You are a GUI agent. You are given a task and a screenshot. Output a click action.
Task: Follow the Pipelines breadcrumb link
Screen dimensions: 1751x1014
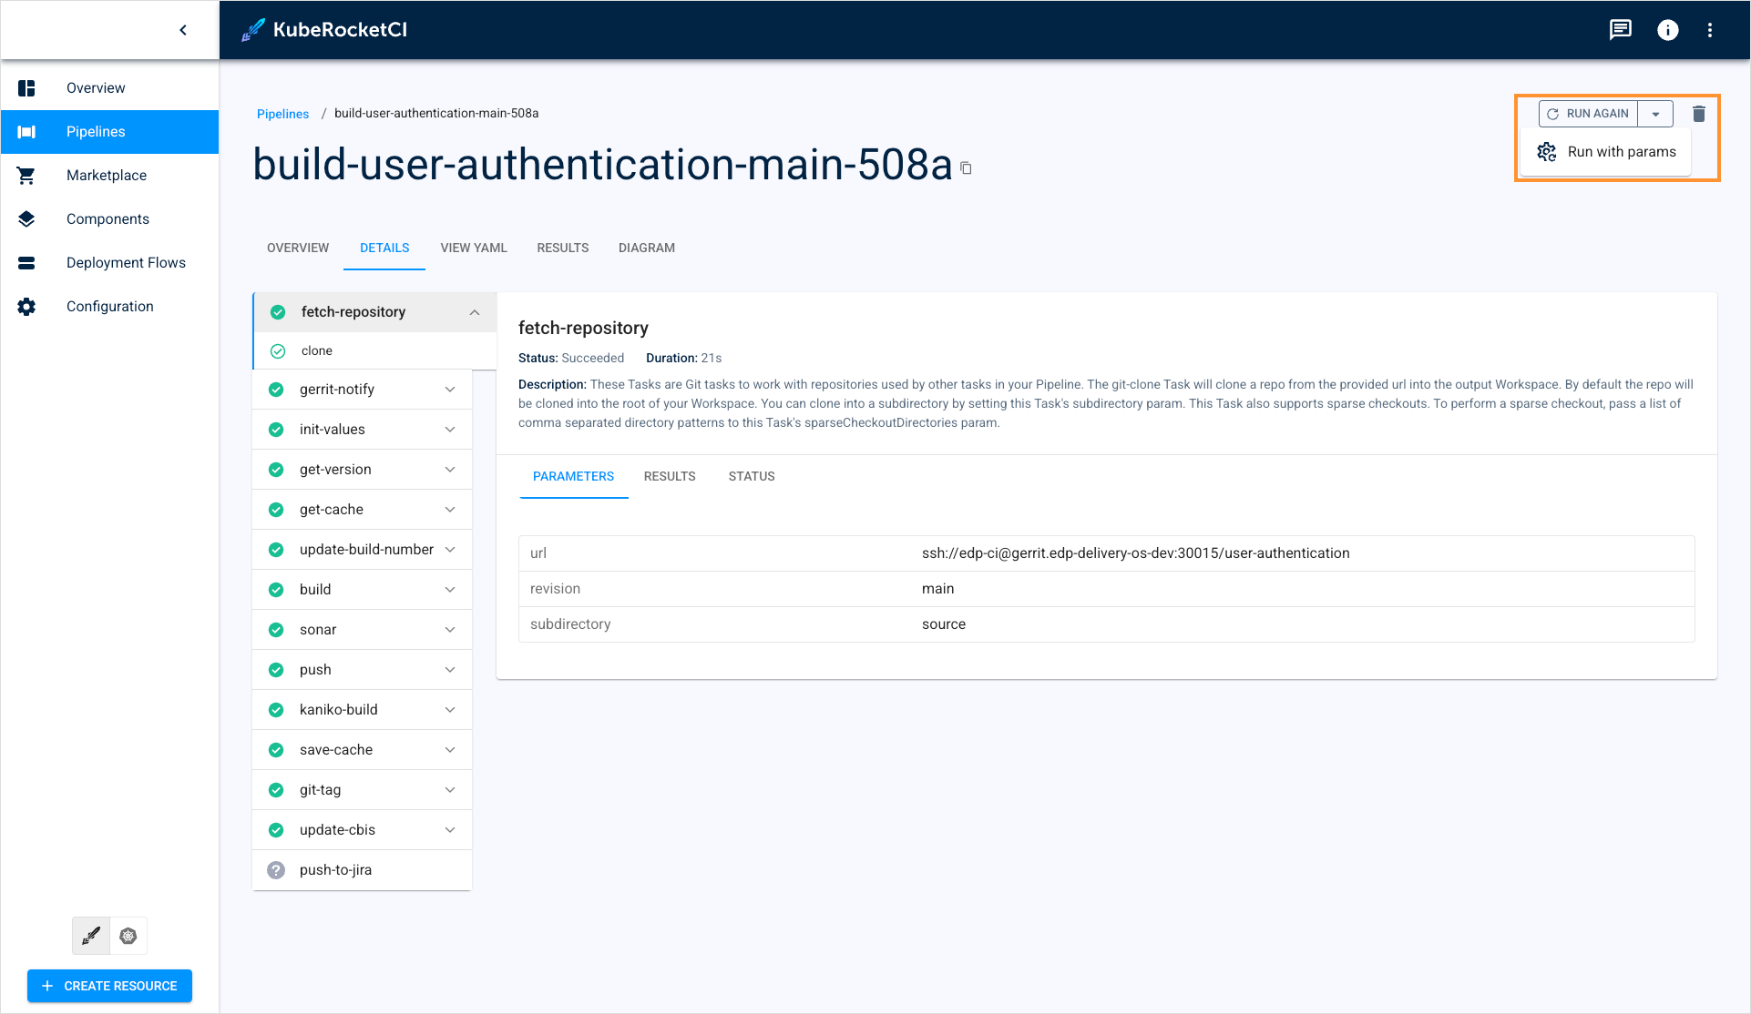pyautogui.click(x=282, y=114)
